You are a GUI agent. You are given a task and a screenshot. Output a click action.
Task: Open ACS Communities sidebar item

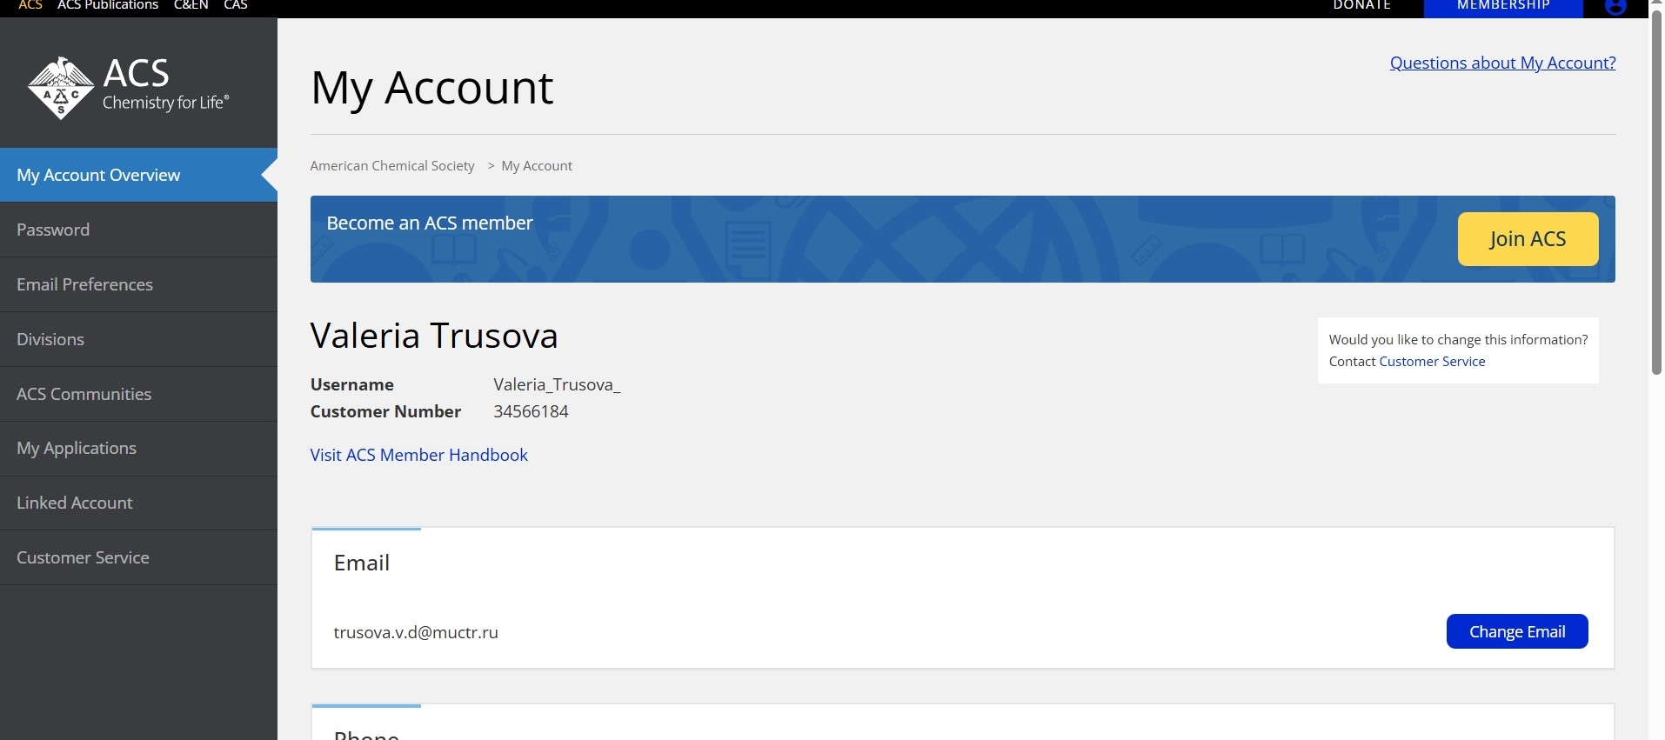tap(84, 394)
